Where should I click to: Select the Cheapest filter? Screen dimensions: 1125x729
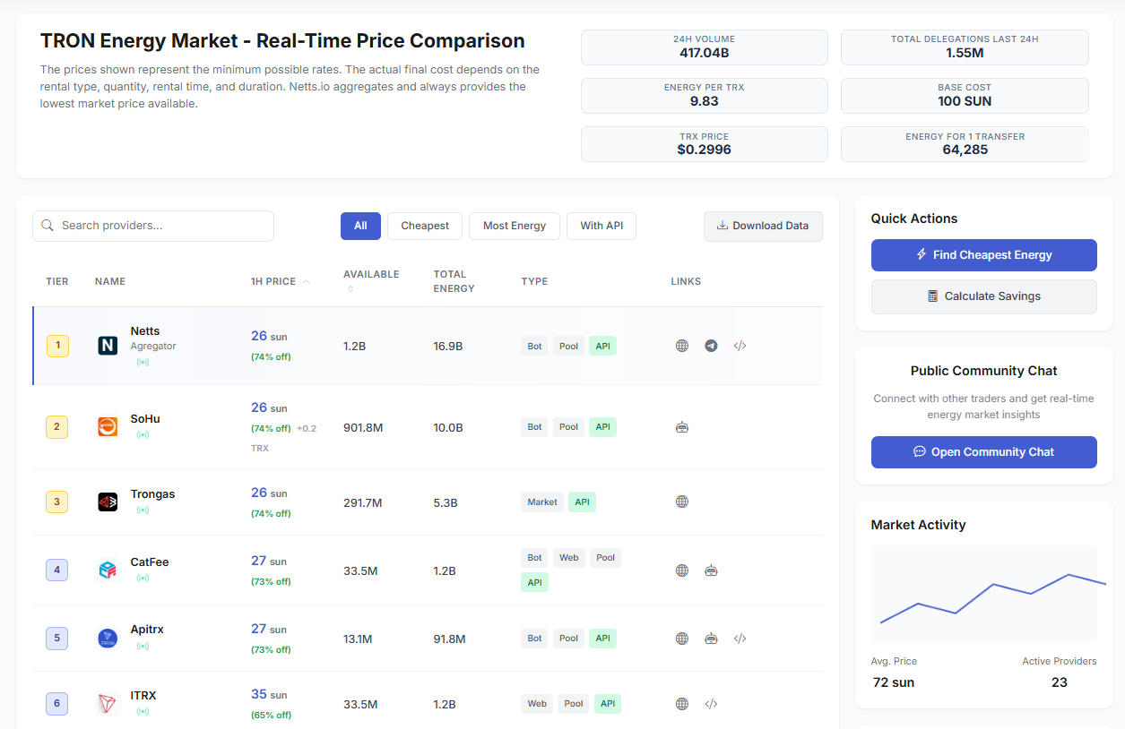(x=425, y=226)
